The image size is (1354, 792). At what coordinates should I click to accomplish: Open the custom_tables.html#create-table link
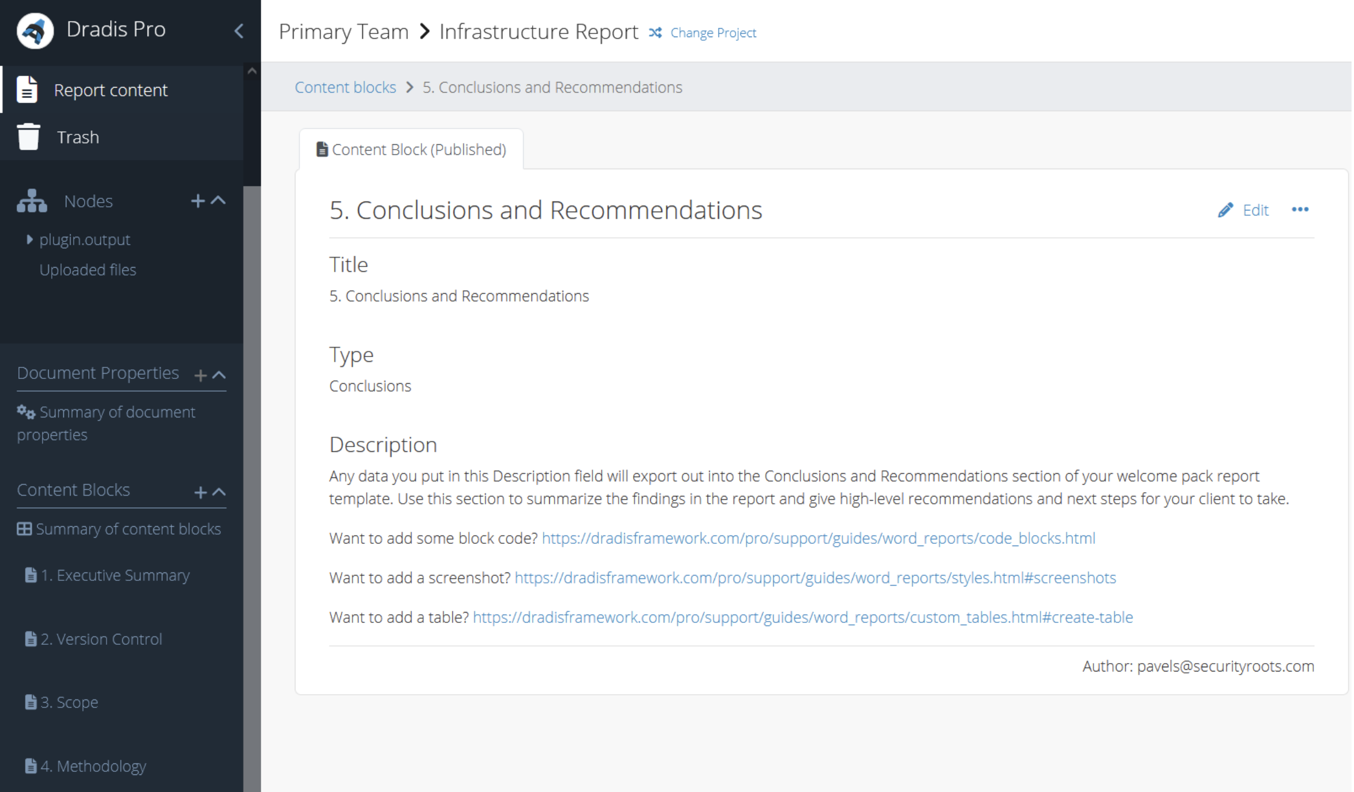802,617
